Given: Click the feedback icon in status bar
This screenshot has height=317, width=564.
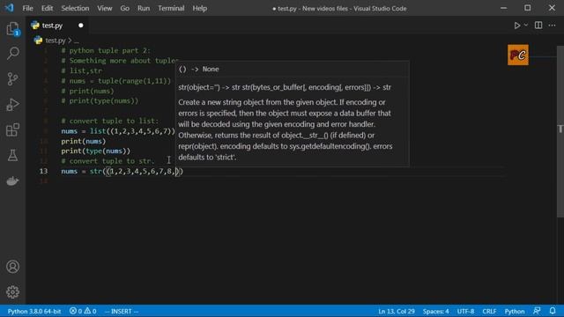Looking at the screenshot, I should coord(537,311).
